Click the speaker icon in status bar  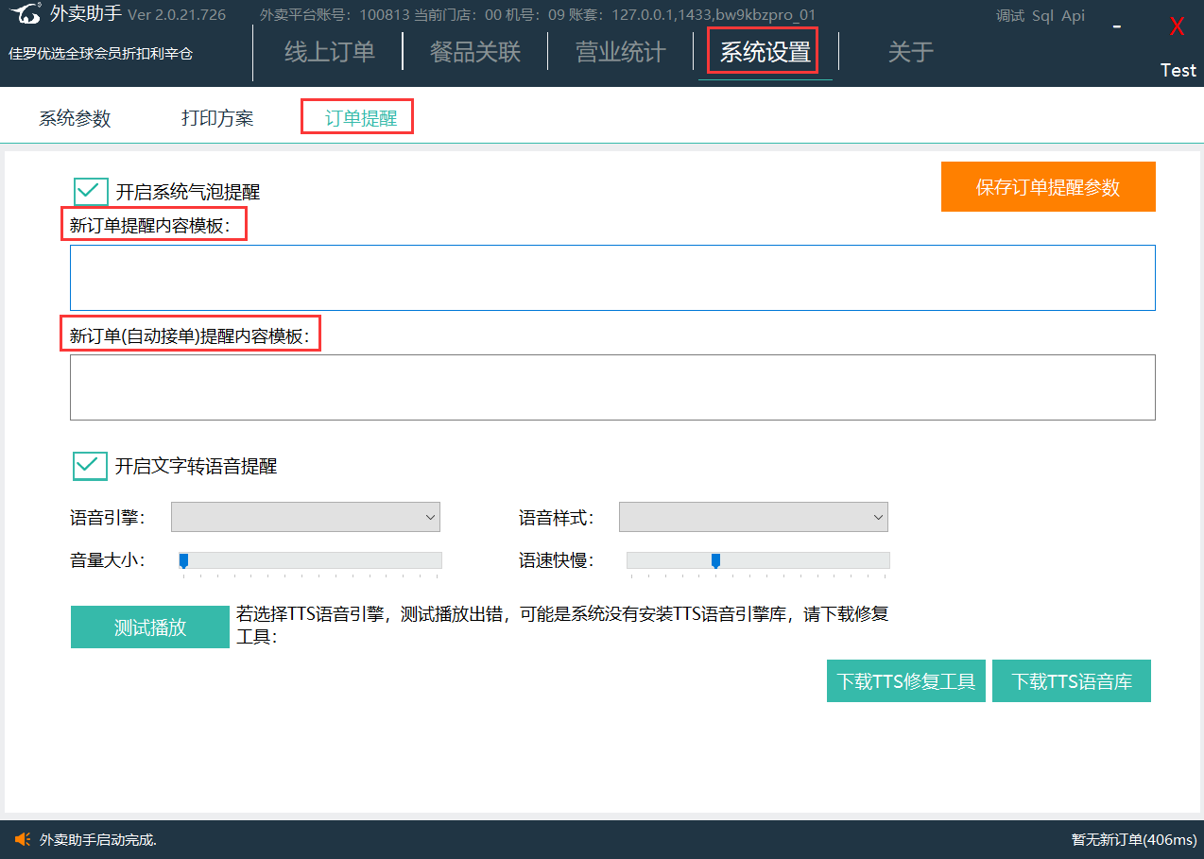23,839
